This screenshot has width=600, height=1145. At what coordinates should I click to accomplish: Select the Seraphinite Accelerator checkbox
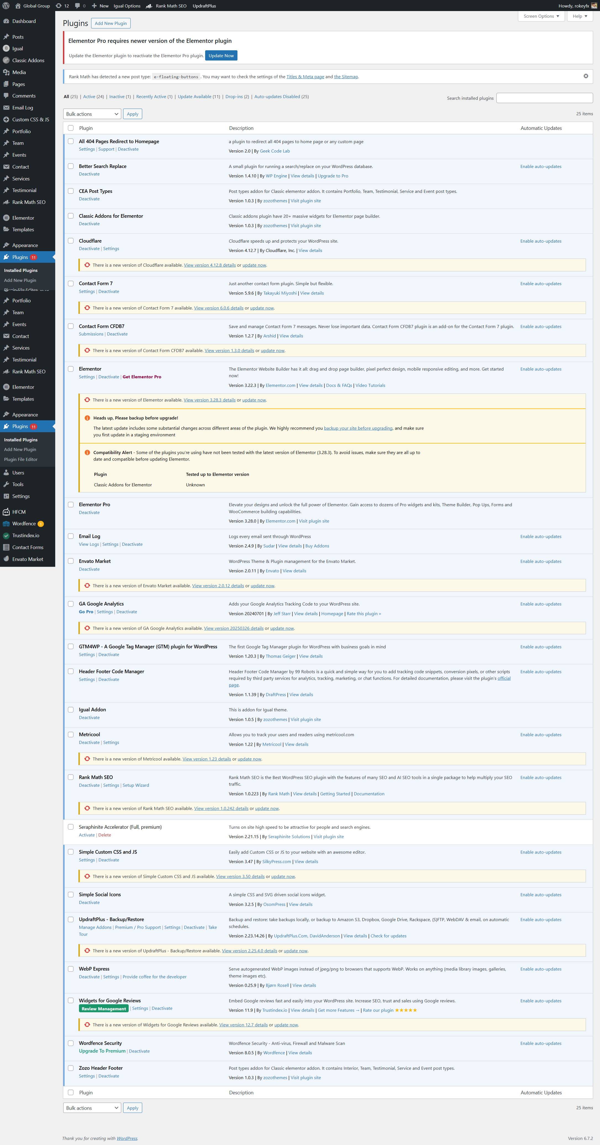point(71,827)
